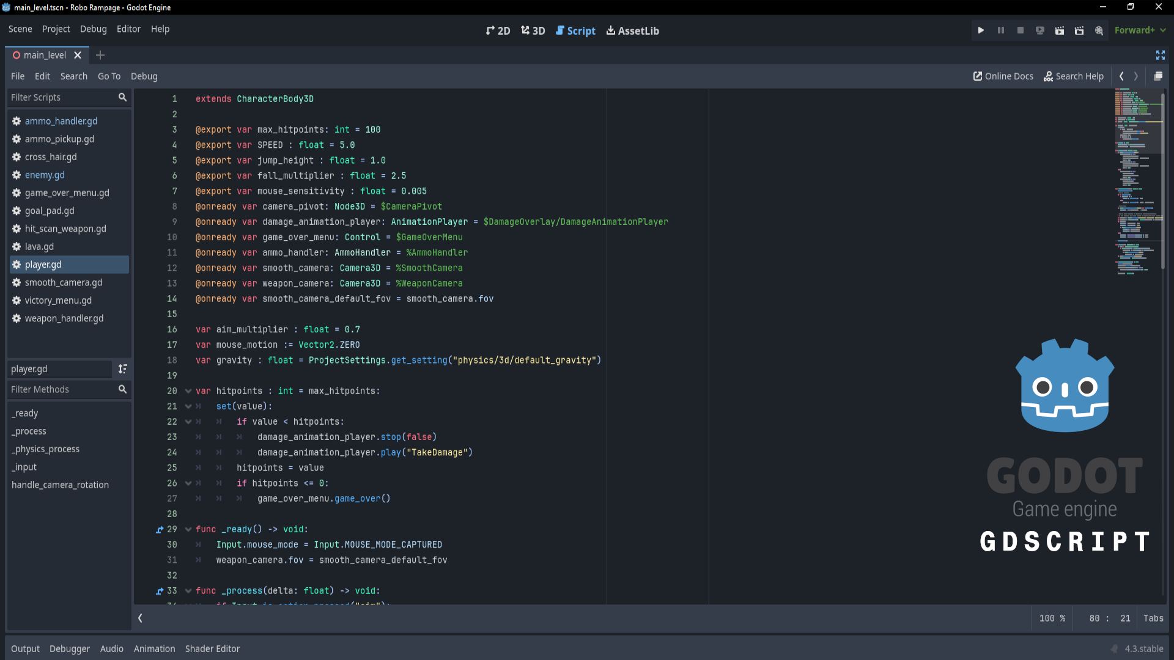Jump to _ready method

coord(68,413)
